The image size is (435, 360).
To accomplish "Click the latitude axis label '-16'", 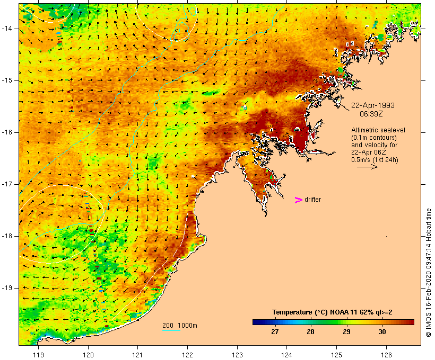I will (7, 132).
